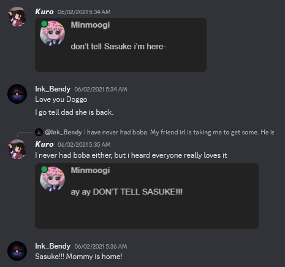Image resolution: width=285 pixels, height=267 pixels.
Task: Open Ink_Bendy's avatar on the 5:34 AM message
Action: [17, 94]
